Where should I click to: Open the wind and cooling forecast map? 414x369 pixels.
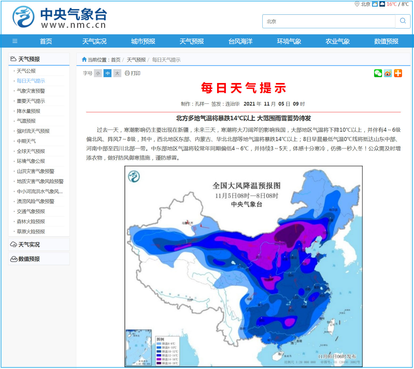[243, 266]
